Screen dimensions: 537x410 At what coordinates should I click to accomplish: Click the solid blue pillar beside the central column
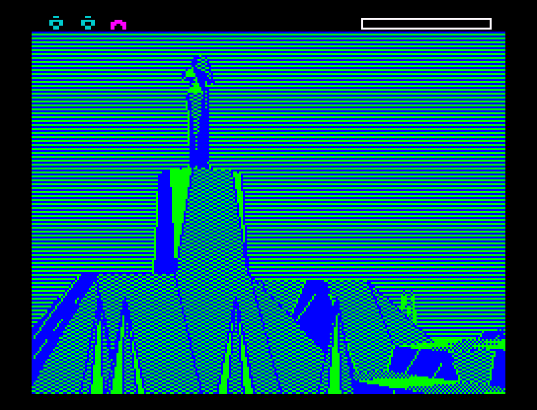point(164,222)
